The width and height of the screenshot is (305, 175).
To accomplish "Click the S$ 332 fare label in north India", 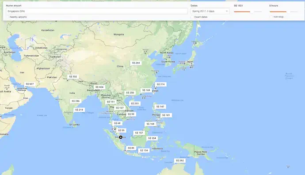I will 73,76.
